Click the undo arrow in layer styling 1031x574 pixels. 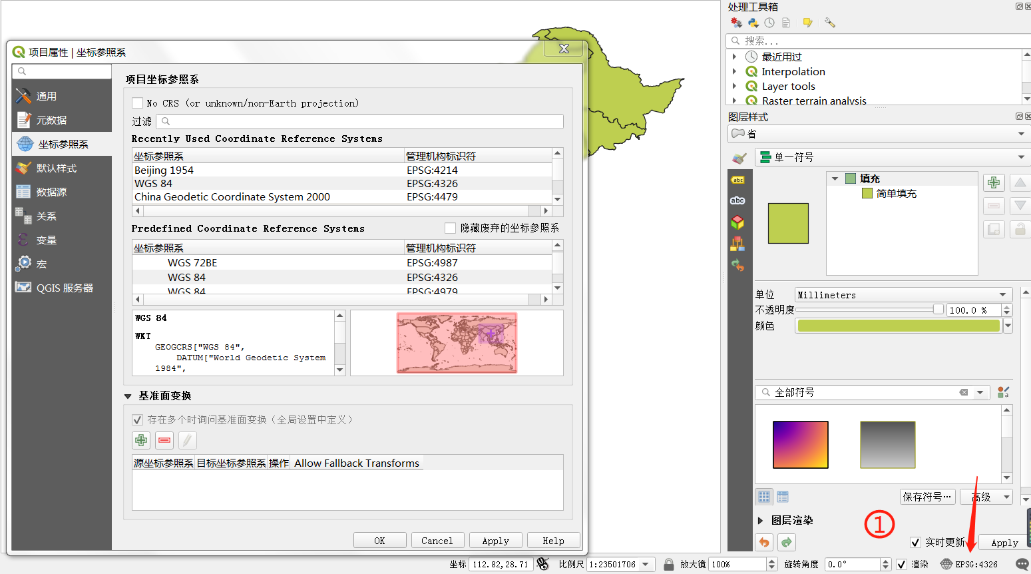(x=765, y=542)
